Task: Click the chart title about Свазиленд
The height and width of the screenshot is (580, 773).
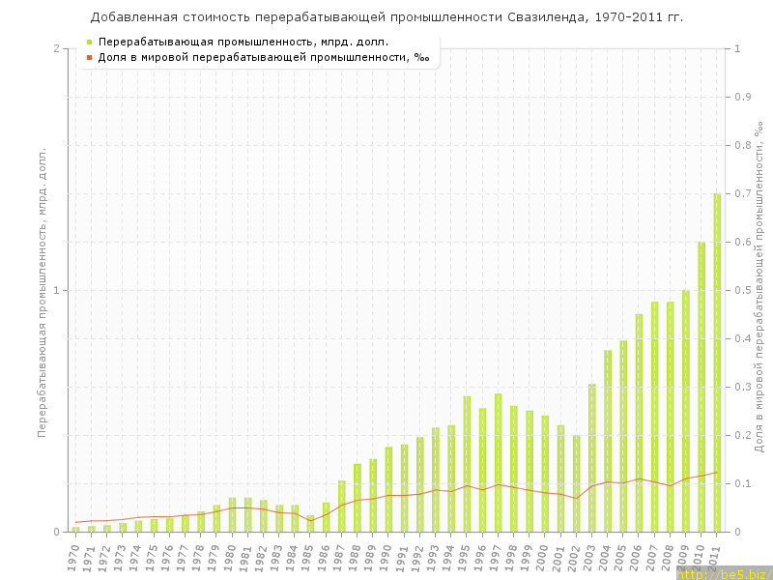Action: coord(386,17)
